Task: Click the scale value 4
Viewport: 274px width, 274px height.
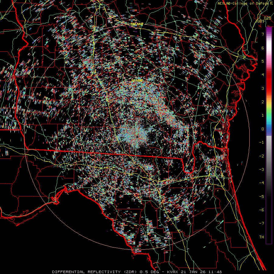Action: coord(263,75)
